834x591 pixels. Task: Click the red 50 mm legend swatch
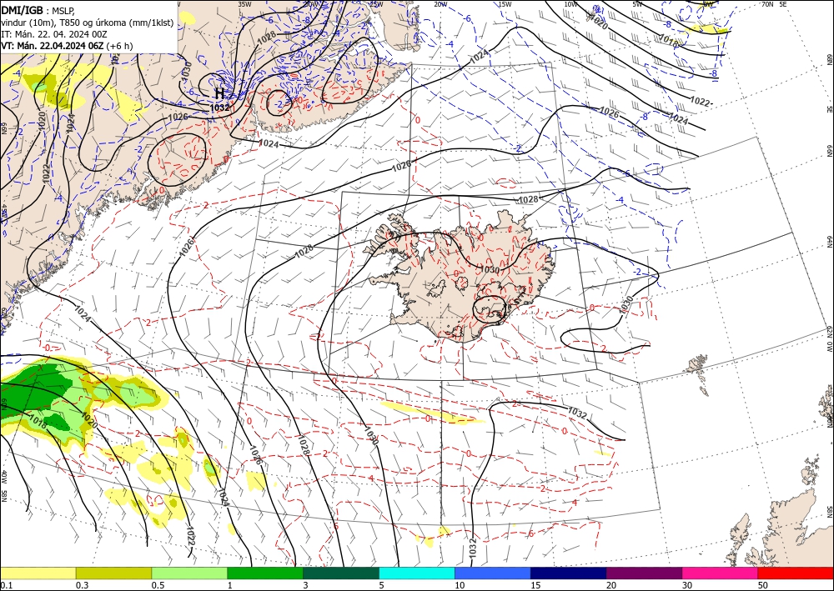pos(796,573)
